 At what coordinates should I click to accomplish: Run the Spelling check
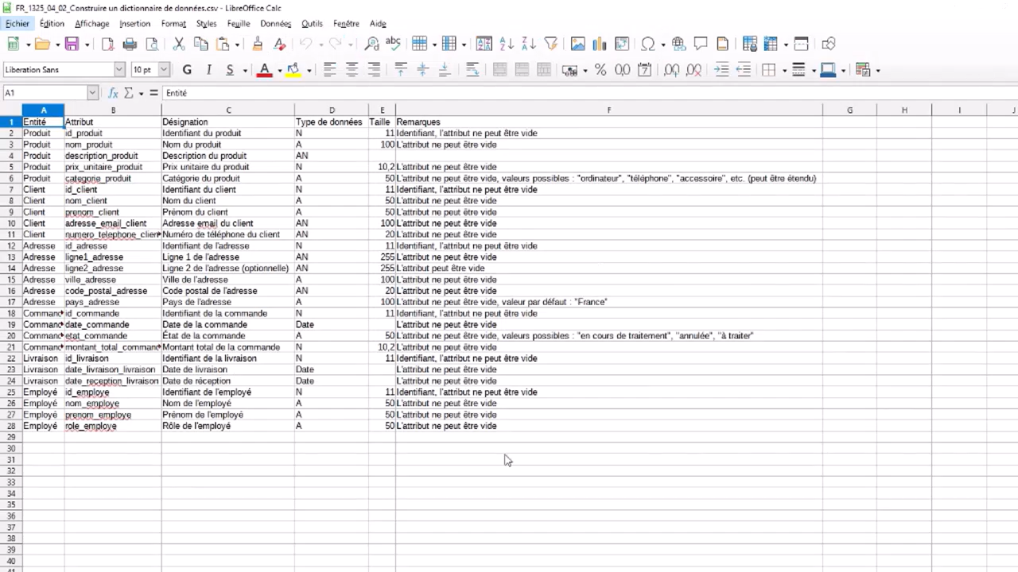tap(392, 44)
